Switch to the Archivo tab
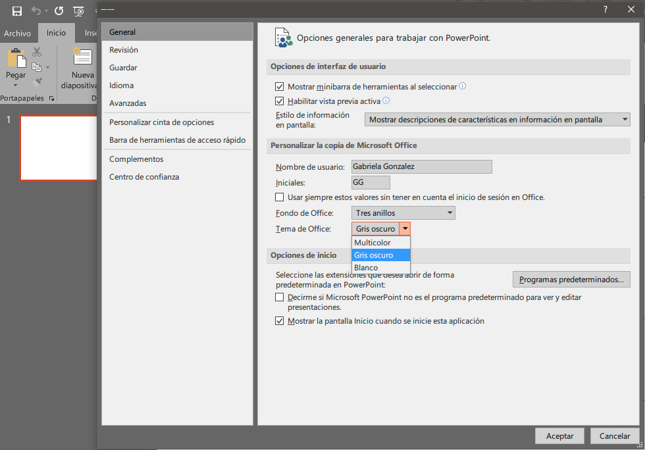Viewport: 645px width, 450px height. [18, 32]
